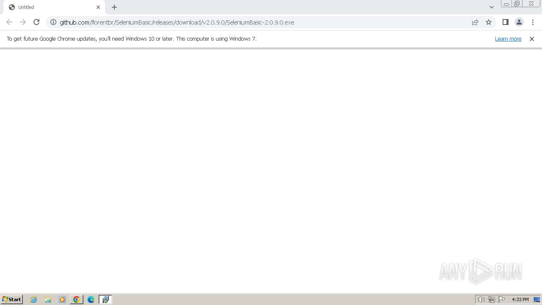
Task: Launch Internet Explorer from taskbar
Action: (33, 299)
